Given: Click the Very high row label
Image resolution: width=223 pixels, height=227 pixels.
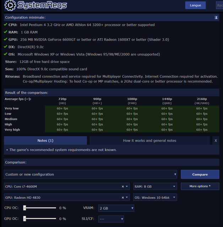Looking at the screenshot, I should tap(12, 130).
